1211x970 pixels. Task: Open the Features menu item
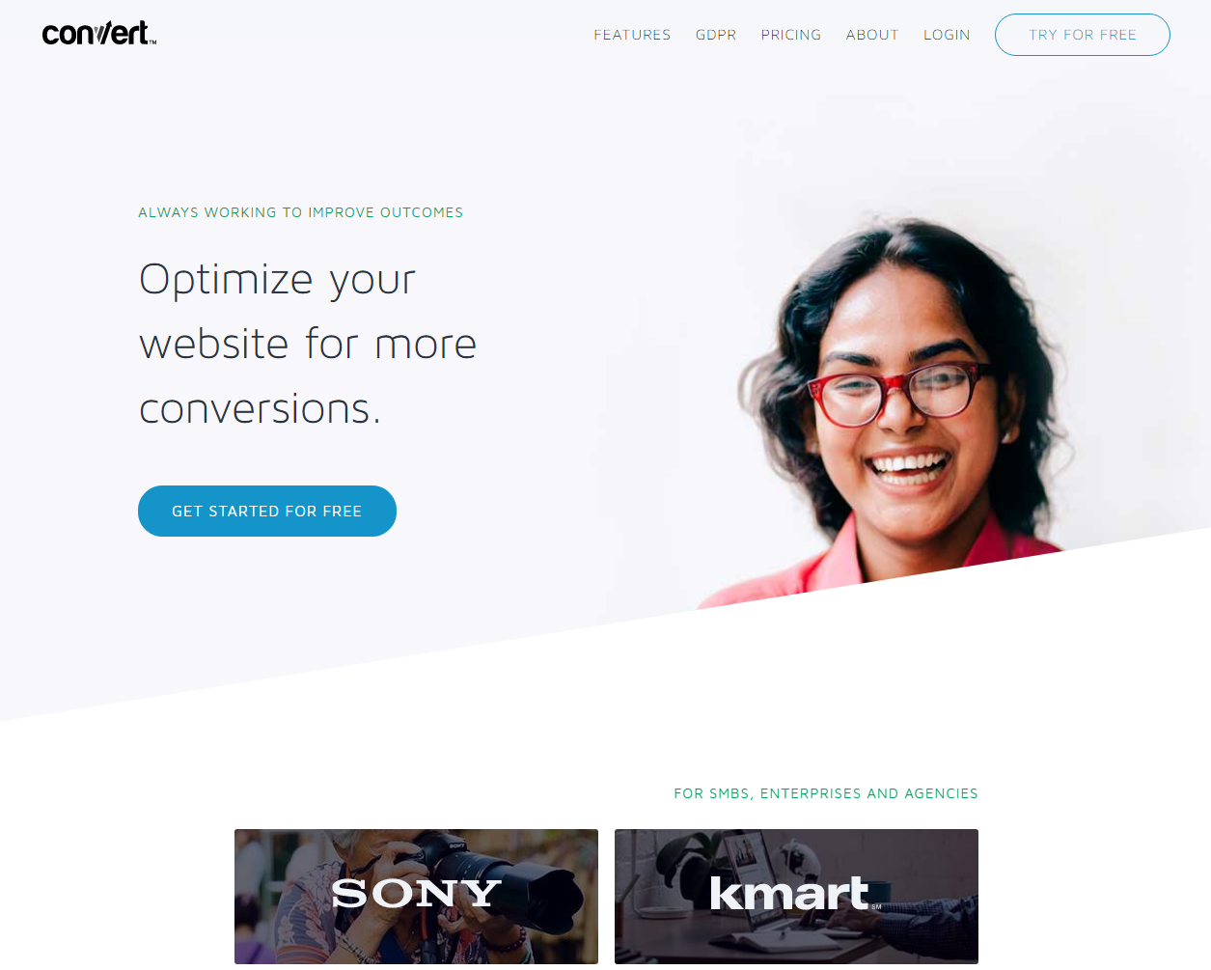[632, 35]
